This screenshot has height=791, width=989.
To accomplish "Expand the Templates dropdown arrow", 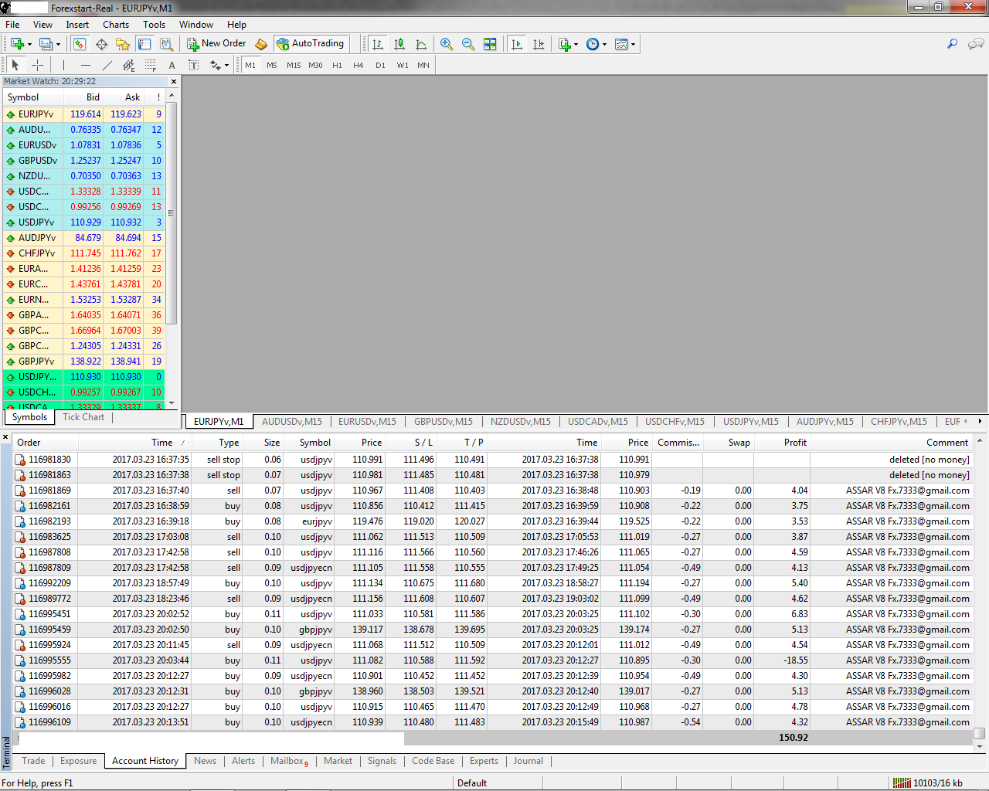I will point(634,45).
